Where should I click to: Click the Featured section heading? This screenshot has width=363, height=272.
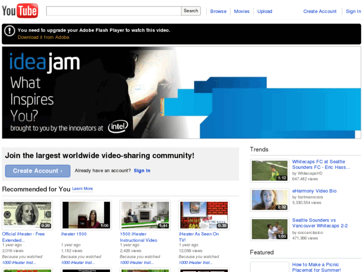coord(262,253)
